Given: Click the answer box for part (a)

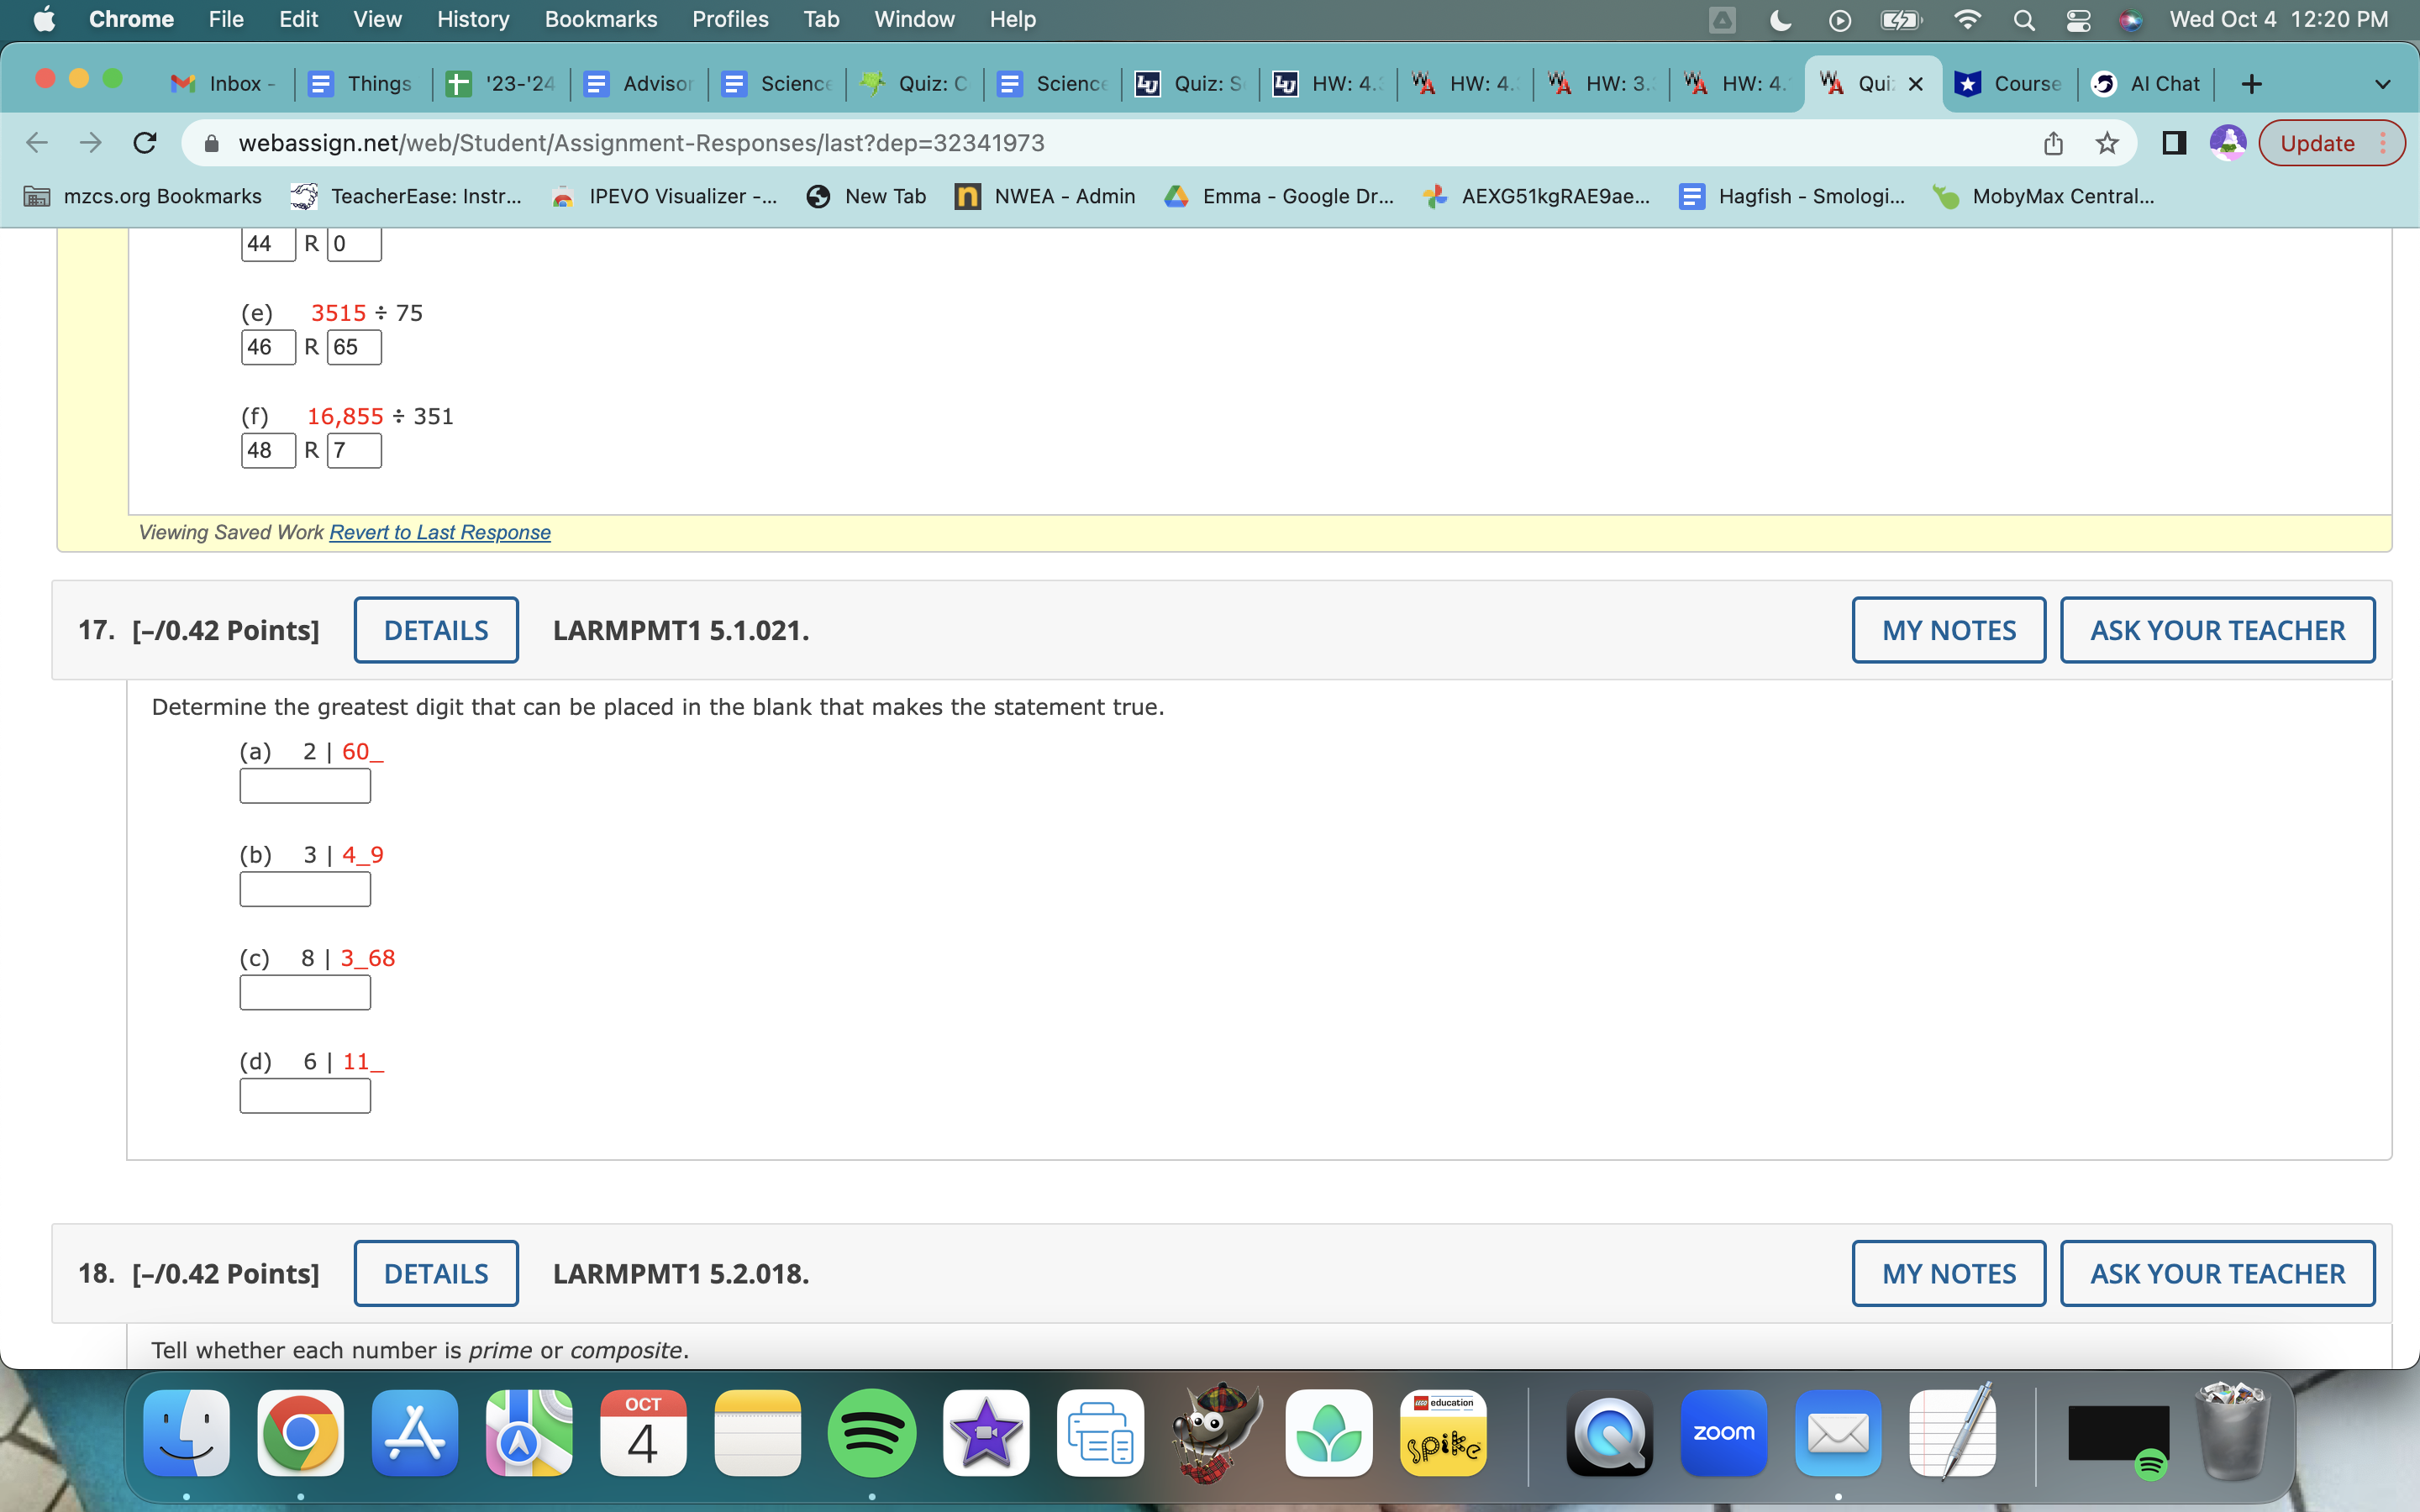Looking at the screenshot, I should click(x=304, y=786).
